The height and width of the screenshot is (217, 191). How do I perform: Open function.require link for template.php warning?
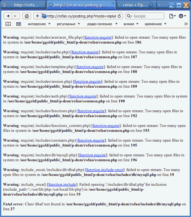[x=90, y=67]
